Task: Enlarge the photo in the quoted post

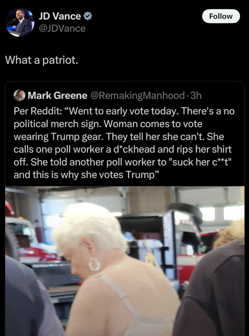Action: [x=125, y=261]
